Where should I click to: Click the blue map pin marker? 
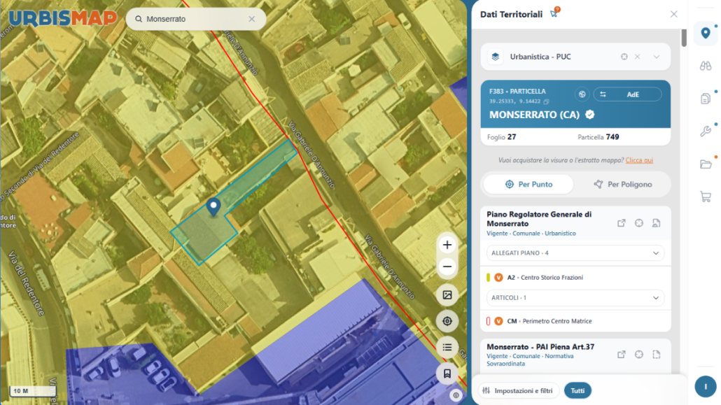coord(213,207)
